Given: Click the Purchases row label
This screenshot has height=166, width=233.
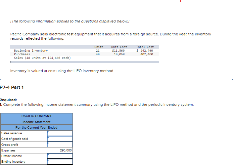Looking at the screenshot, I should [x=22, y=54].
